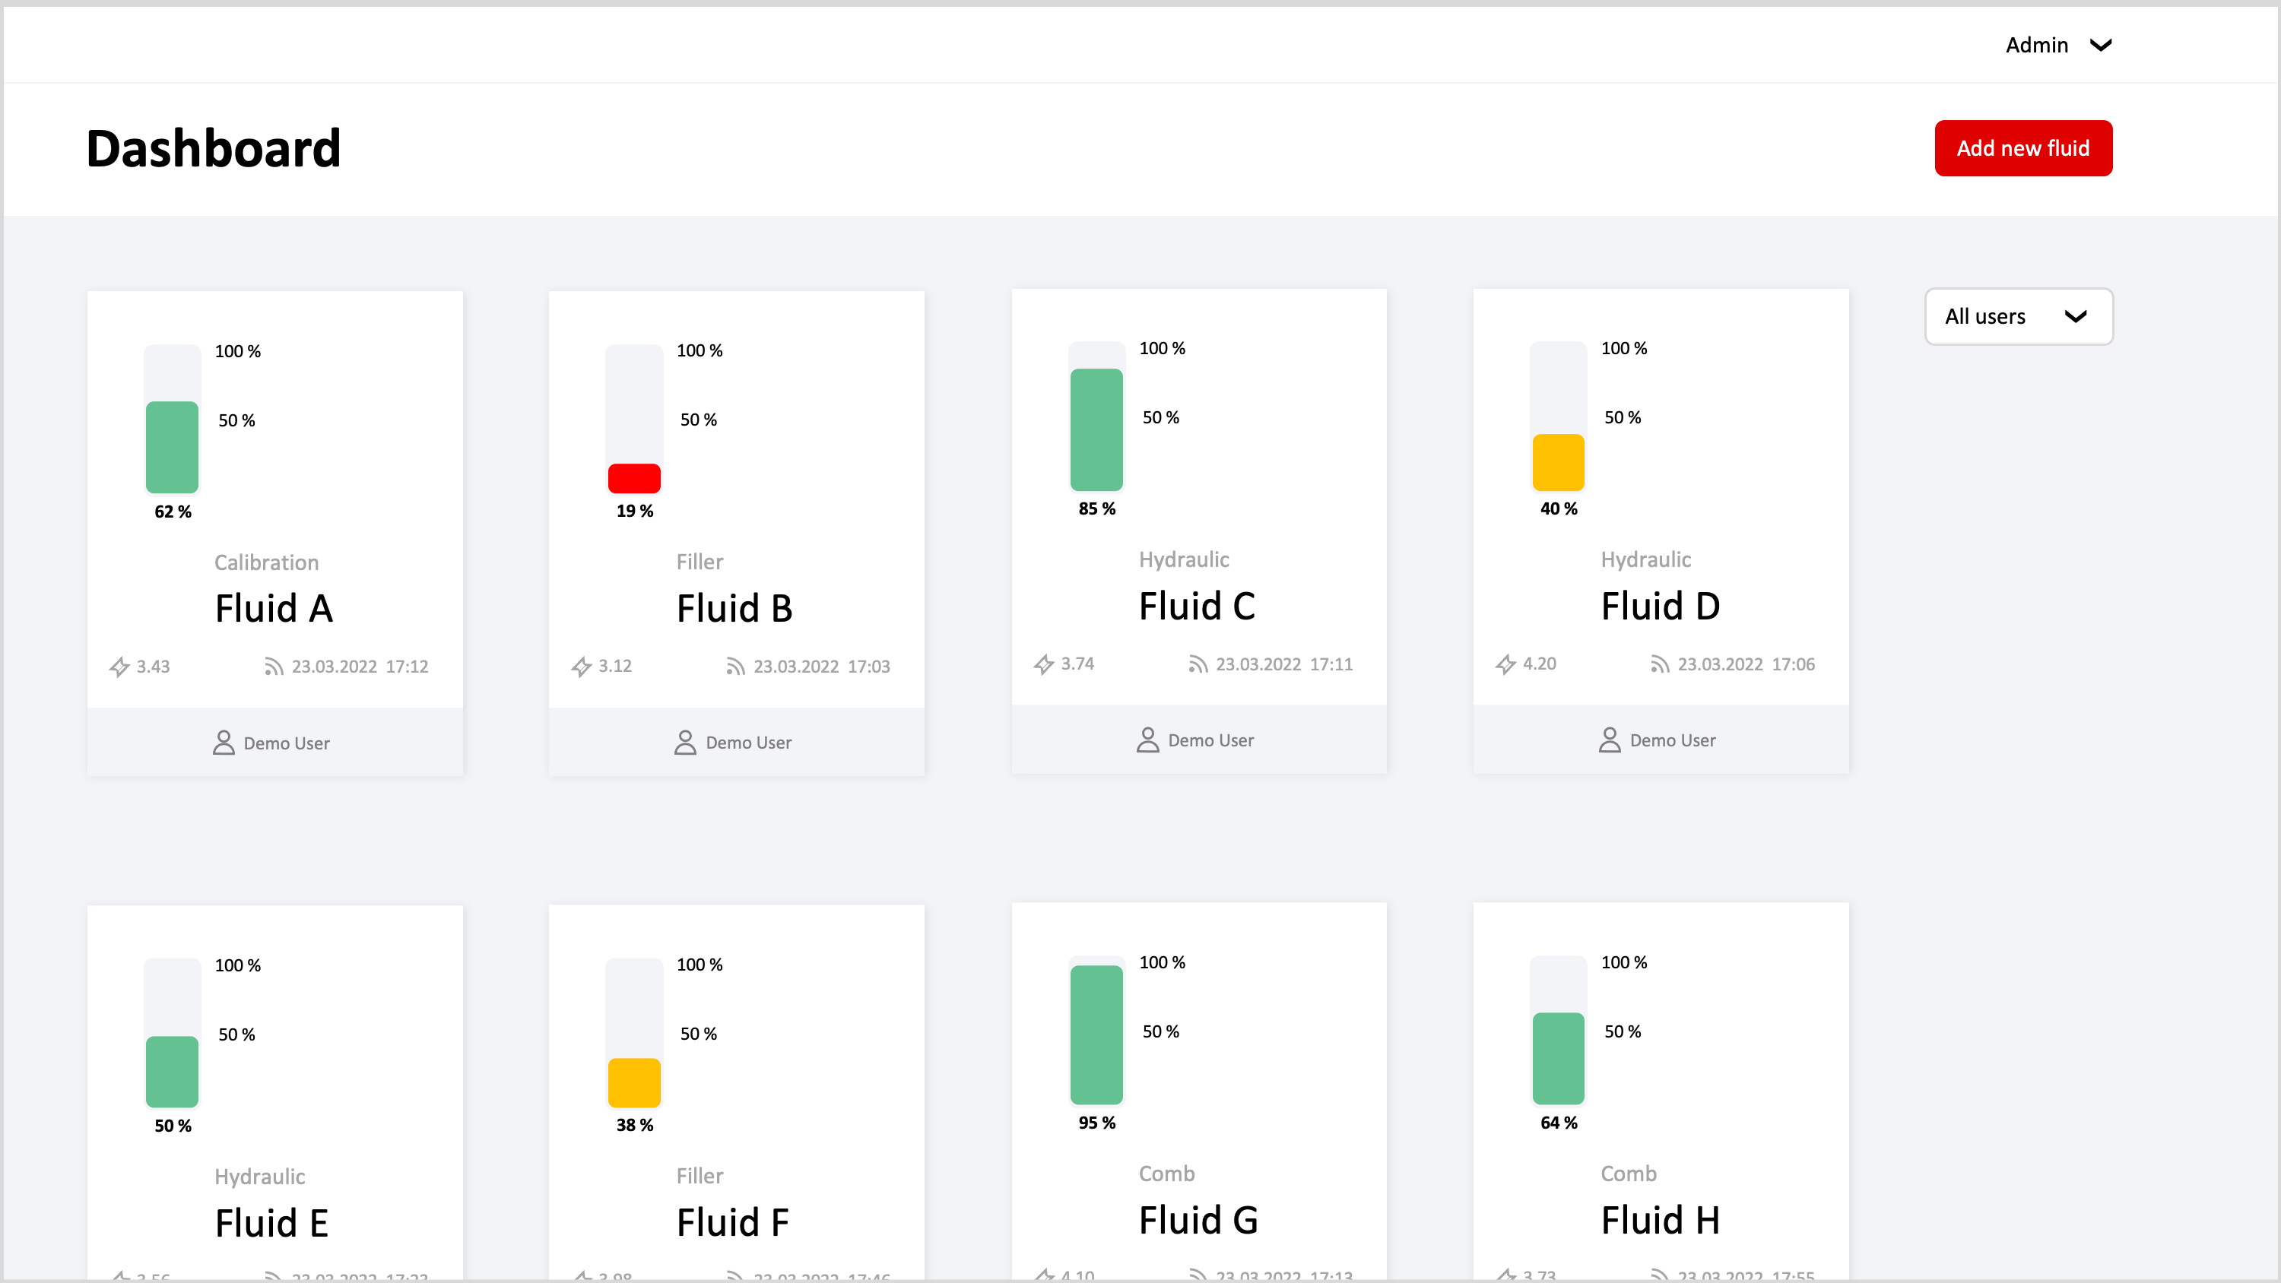Image resolution: width=2281 pixels, height=1283 pixels.
Task: Click the signal feed icon on Fluid A card
Action: (274, 667)
